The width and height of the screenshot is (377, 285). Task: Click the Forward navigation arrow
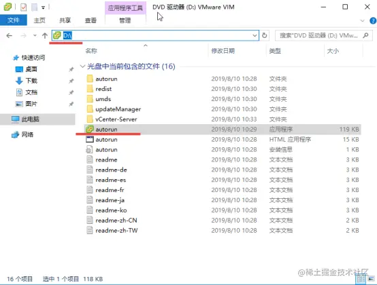(24, 36)
